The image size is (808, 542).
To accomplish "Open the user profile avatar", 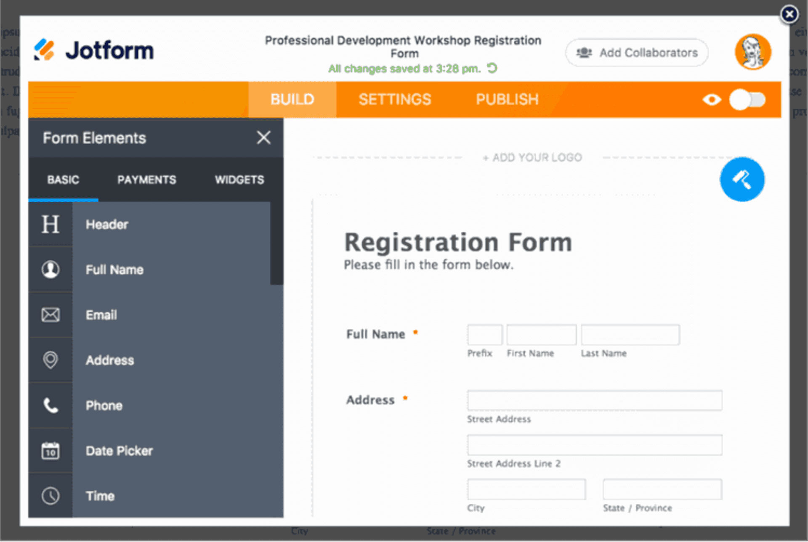I will (x=752, y=51).
